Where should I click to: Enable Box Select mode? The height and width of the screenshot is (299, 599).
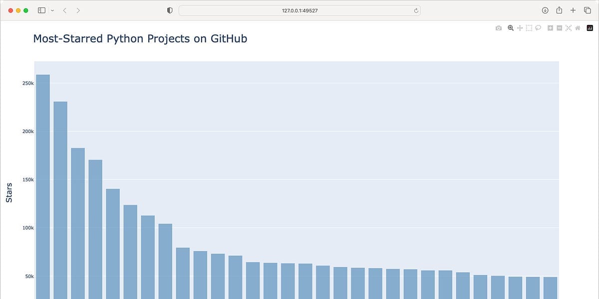(x=529, y=28)
